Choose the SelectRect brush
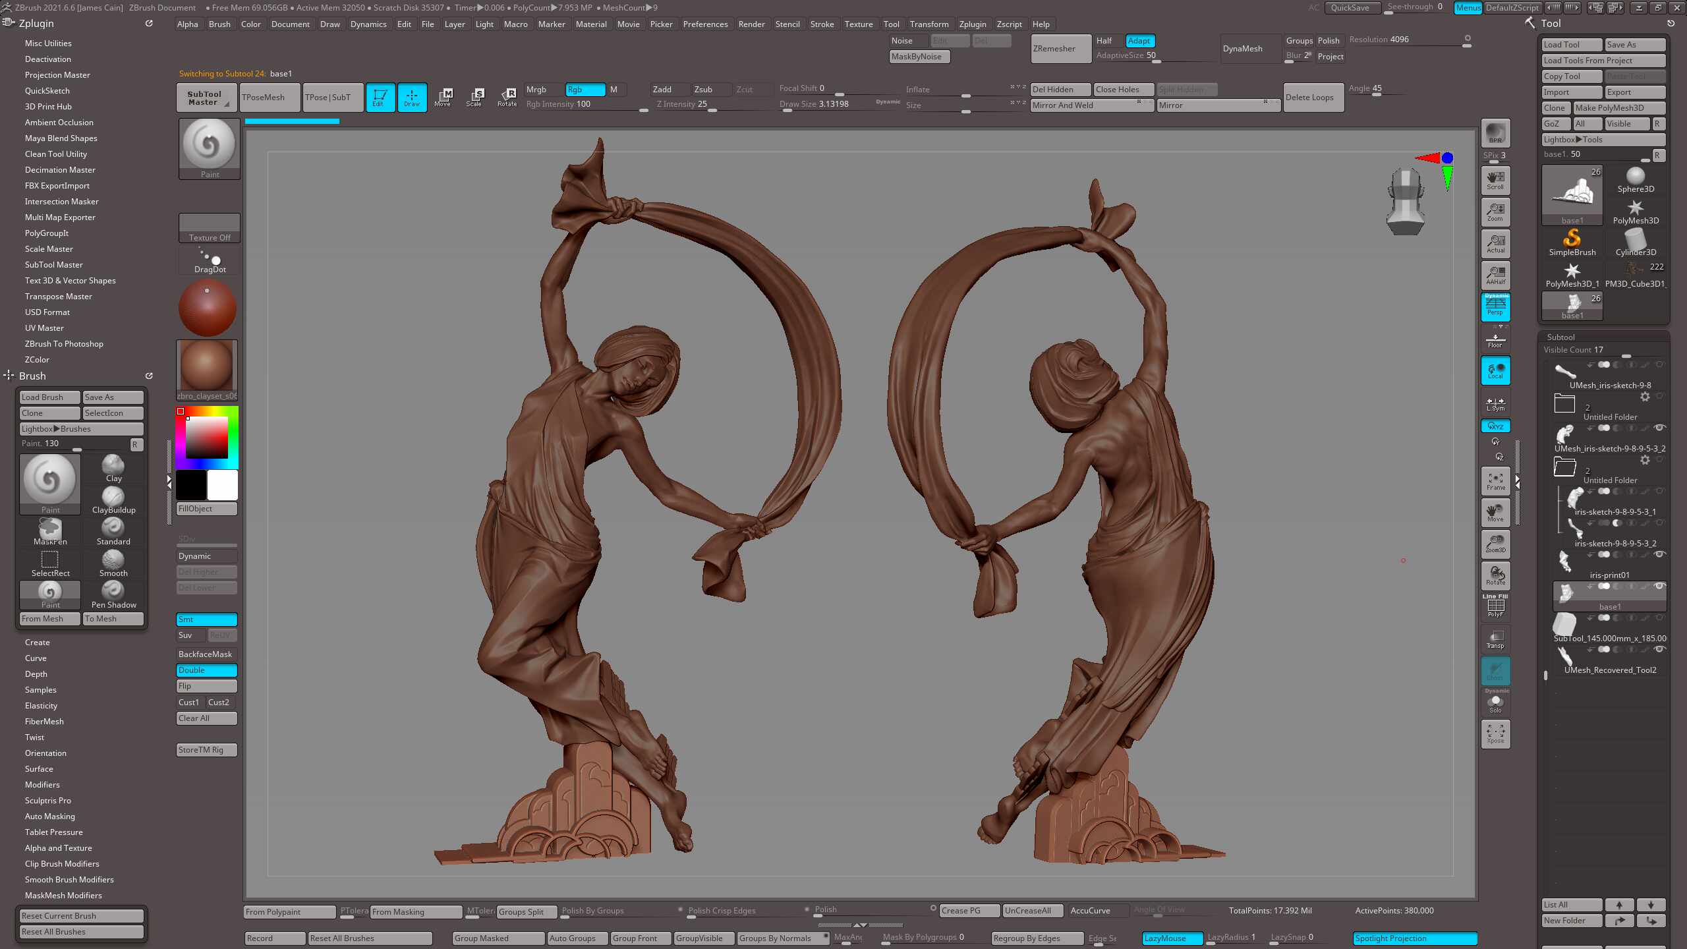 tap(50, 563)
